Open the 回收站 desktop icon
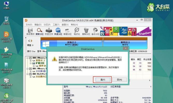173x103 pixels. coord(6,21)
